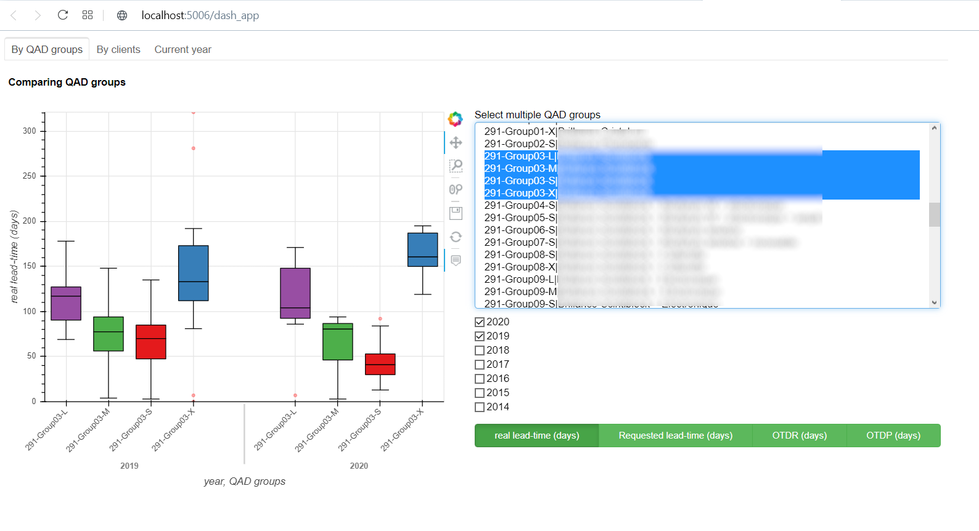Select Requested lead-time (days) metric button
The height and width of the screenshot is (531, 979).
tap(675, 436)
